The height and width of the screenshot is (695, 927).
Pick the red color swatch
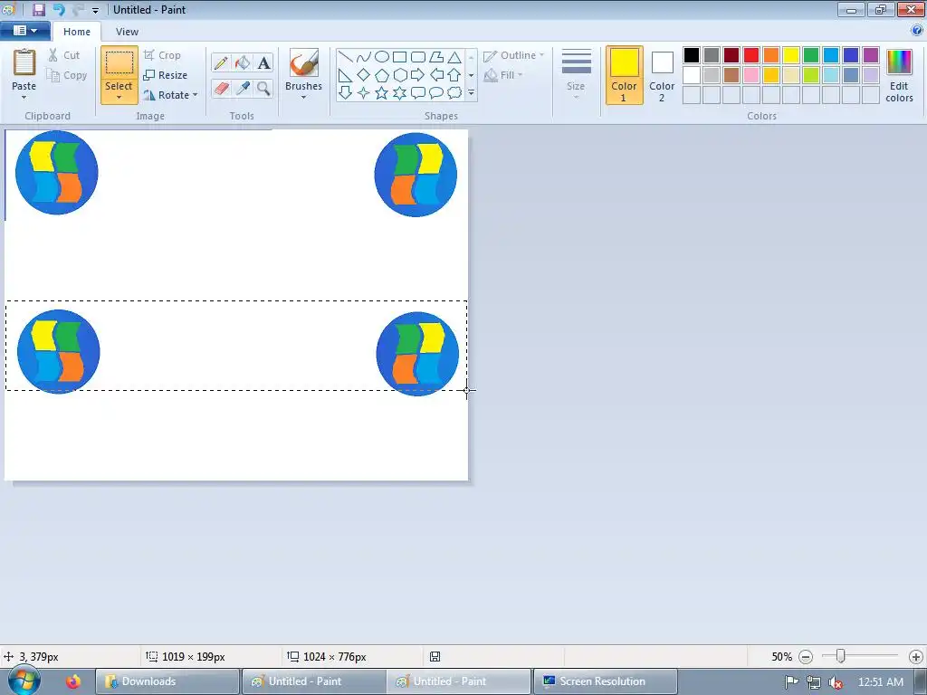tap(751, 55)
